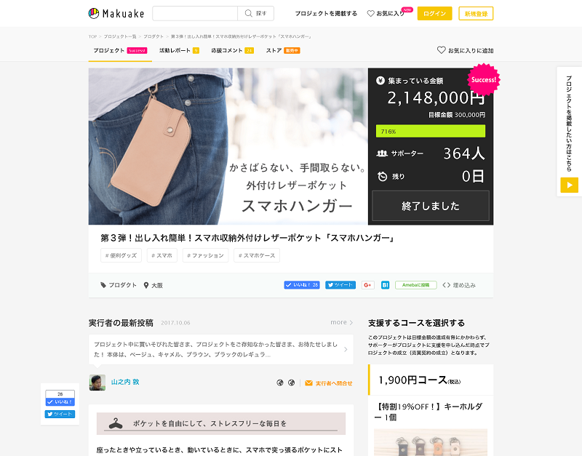The image size is (582, 456).
Task: Switch to the 活動レポート tab
Action: (179, 50)
